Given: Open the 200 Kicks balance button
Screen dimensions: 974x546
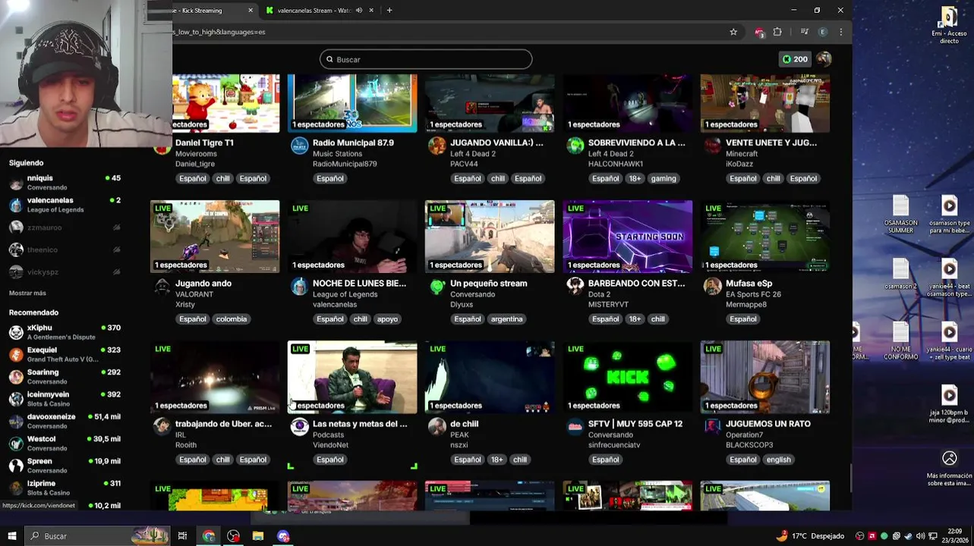Looking at the screenshot, I should [795, 59].
